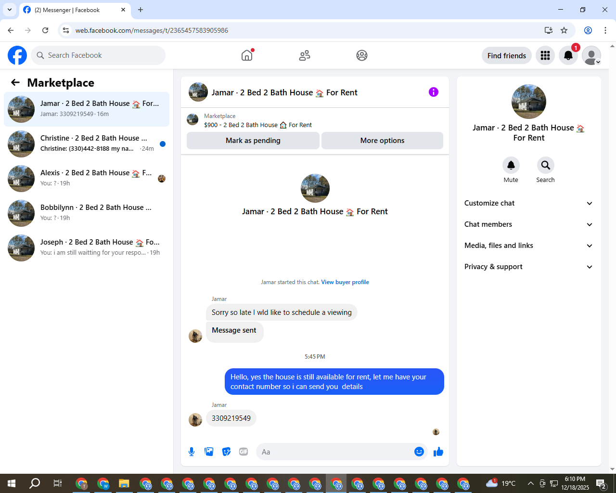
Task: Choose a sticker icon
Action: coord(226,452)
